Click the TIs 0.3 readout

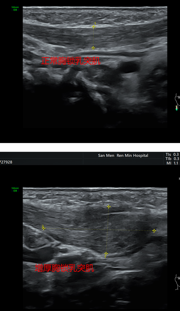tap(172, 154)
